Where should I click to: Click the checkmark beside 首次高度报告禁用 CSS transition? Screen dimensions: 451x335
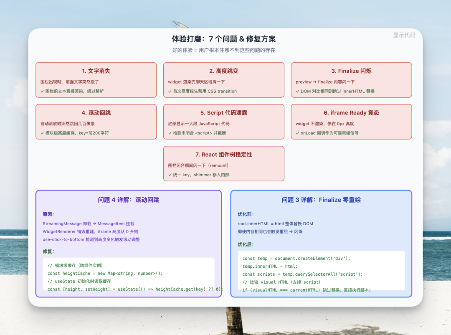click(171, 91)
